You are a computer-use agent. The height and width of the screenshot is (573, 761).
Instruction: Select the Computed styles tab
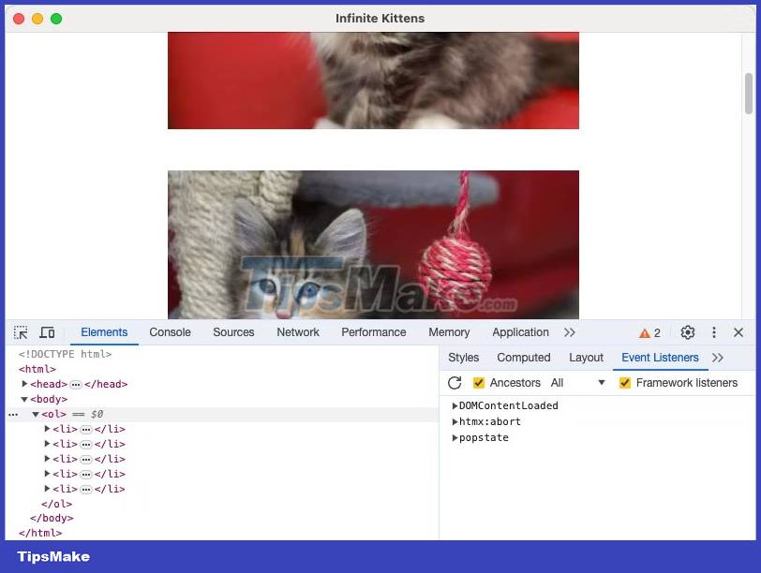point(524,358)
